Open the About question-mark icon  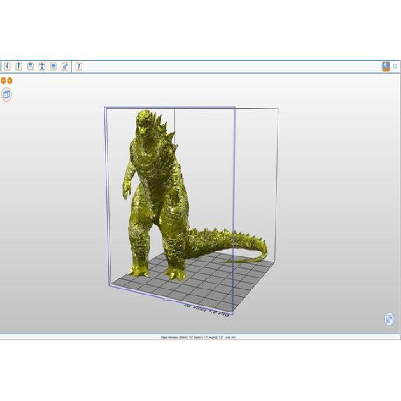[x=79, y=66]
